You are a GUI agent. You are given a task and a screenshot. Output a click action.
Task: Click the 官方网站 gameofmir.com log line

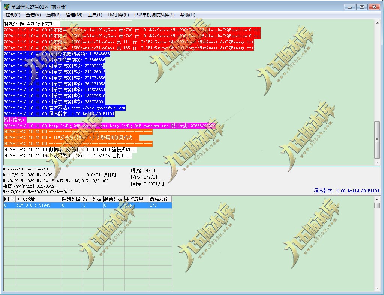(x=64, y=108)
